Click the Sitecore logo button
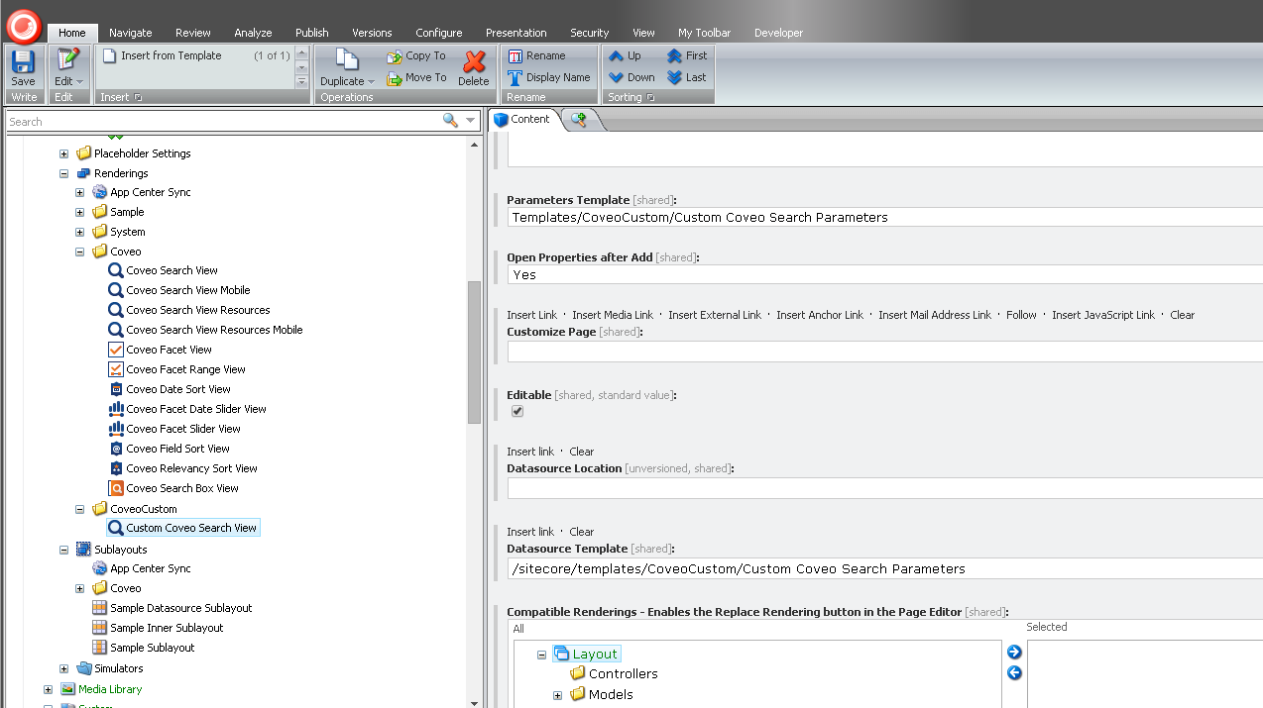Screen dimensions: 1263x708 (x=23, y=25)
